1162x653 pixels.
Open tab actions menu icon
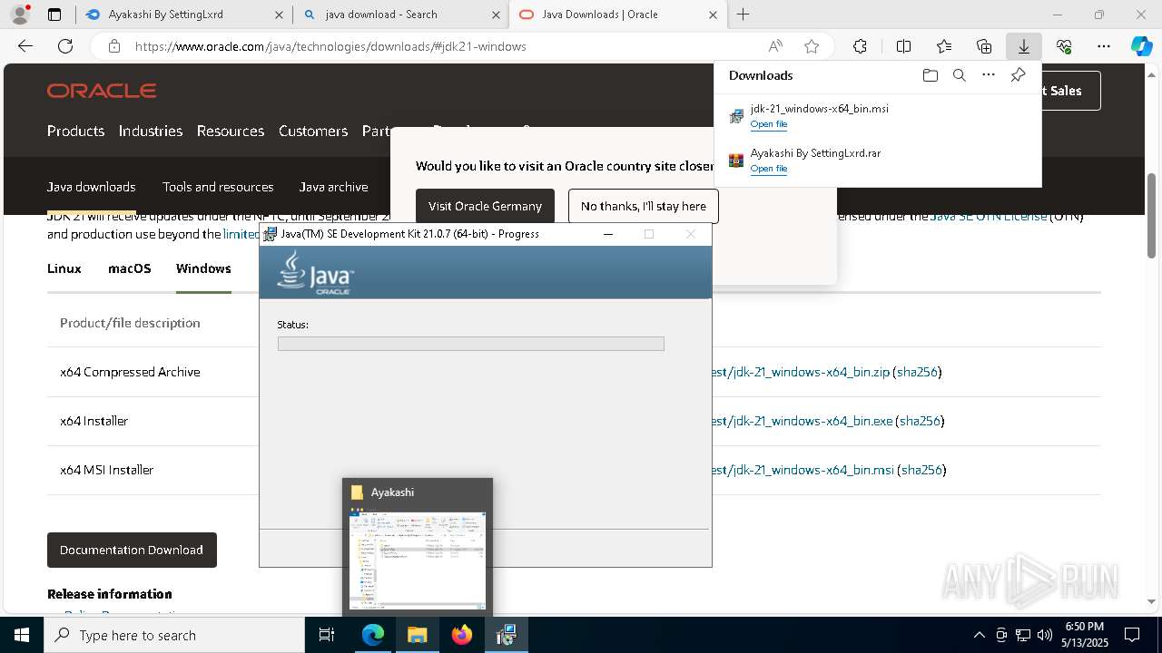coord(54,15)
